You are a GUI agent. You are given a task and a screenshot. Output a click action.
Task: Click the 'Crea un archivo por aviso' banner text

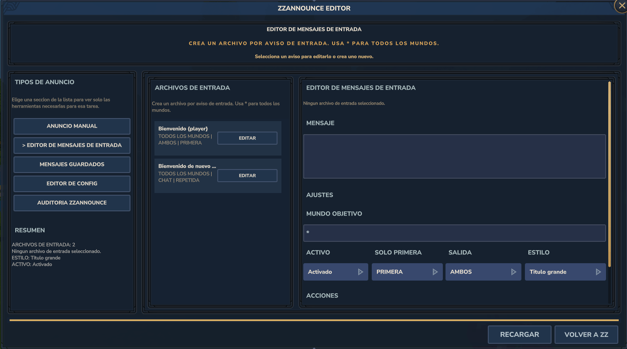[314, 44]
